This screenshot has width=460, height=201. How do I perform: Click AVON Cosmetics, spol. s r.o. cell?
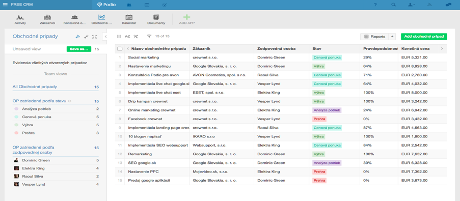pyautogui.click(x=222, y=75)
